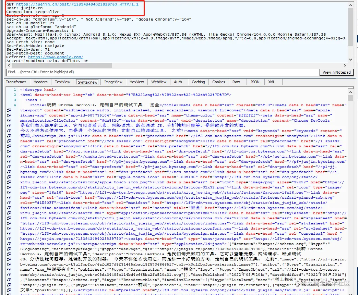Click request pane horizontal scroll left arrow
Image resolution: width=358 pixels, height=295 pixels.
pyautogui.click(x=9, y=65)
